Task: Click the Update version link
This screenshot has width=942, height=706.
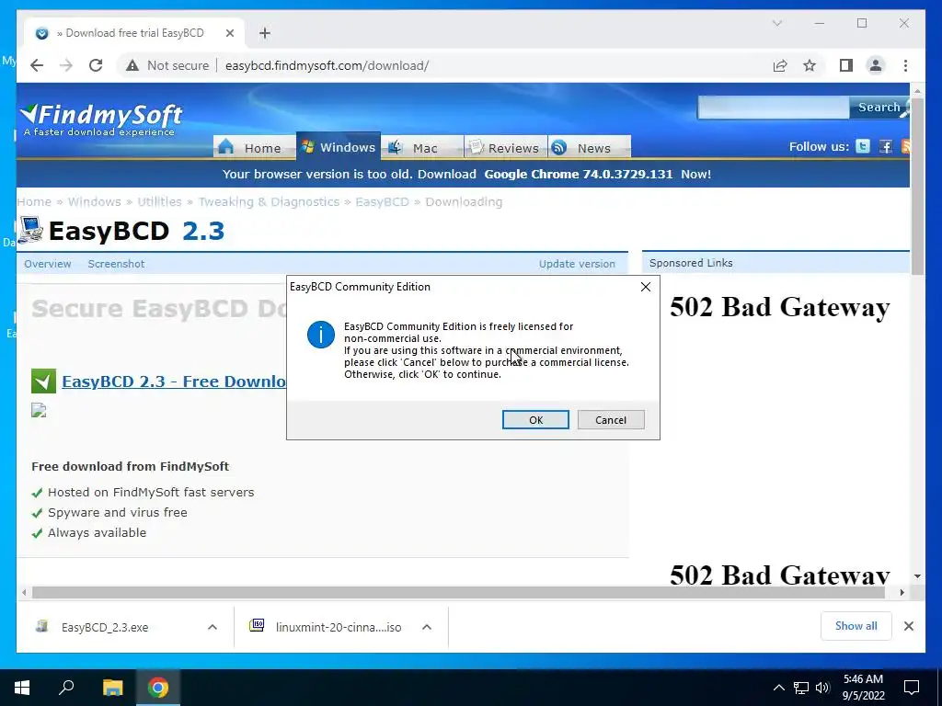Action: 577,264
